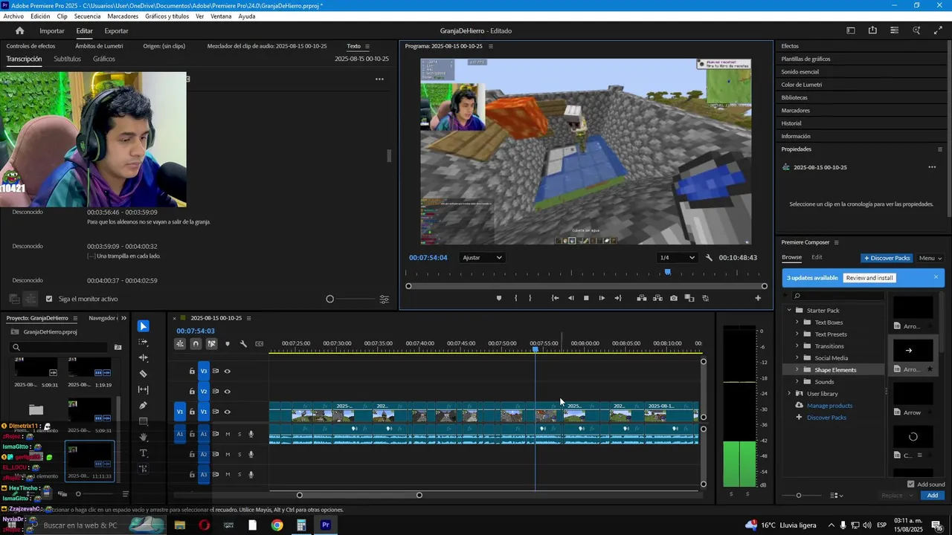Screen dimensions: 952x535
Task: Open the Edit tab in Premiere Composer
Action: (x=817, y=257)
